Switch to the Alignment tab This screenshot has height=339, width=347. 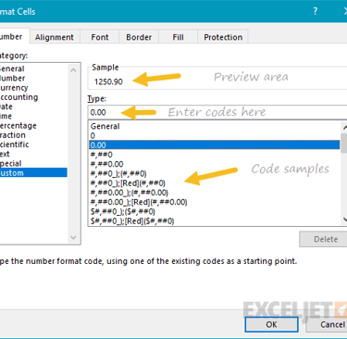[x=55, y=37]
